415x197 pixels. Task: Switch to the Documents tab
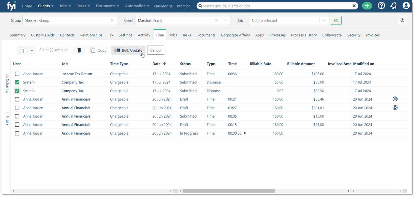coord(206,35)
